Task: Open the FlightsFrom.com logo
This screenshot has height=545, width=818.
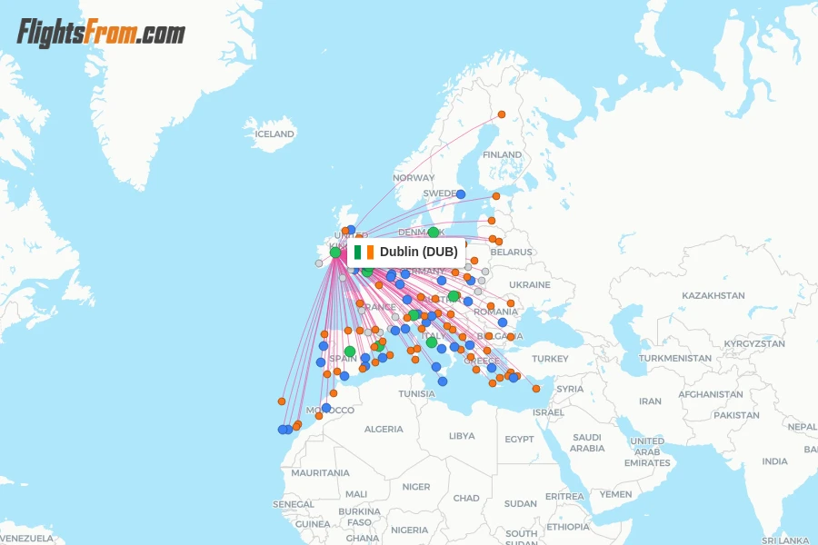Action: 101,33
